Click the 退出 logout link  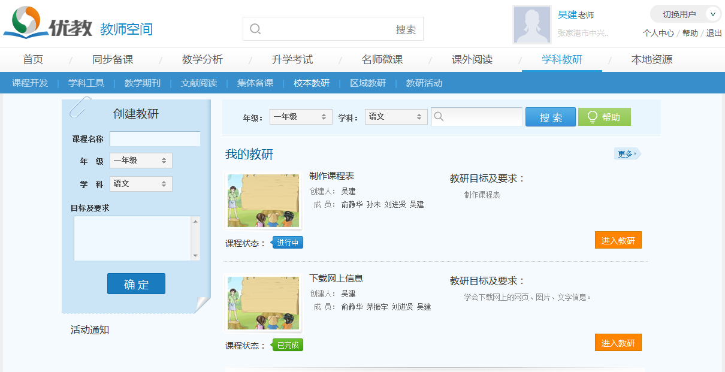coord(714,34)
